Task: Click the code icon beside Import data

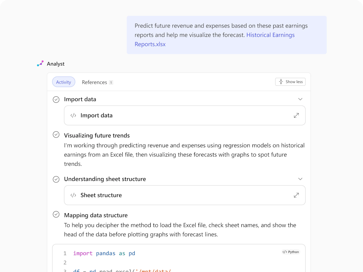Action: [x=73, y=115]
